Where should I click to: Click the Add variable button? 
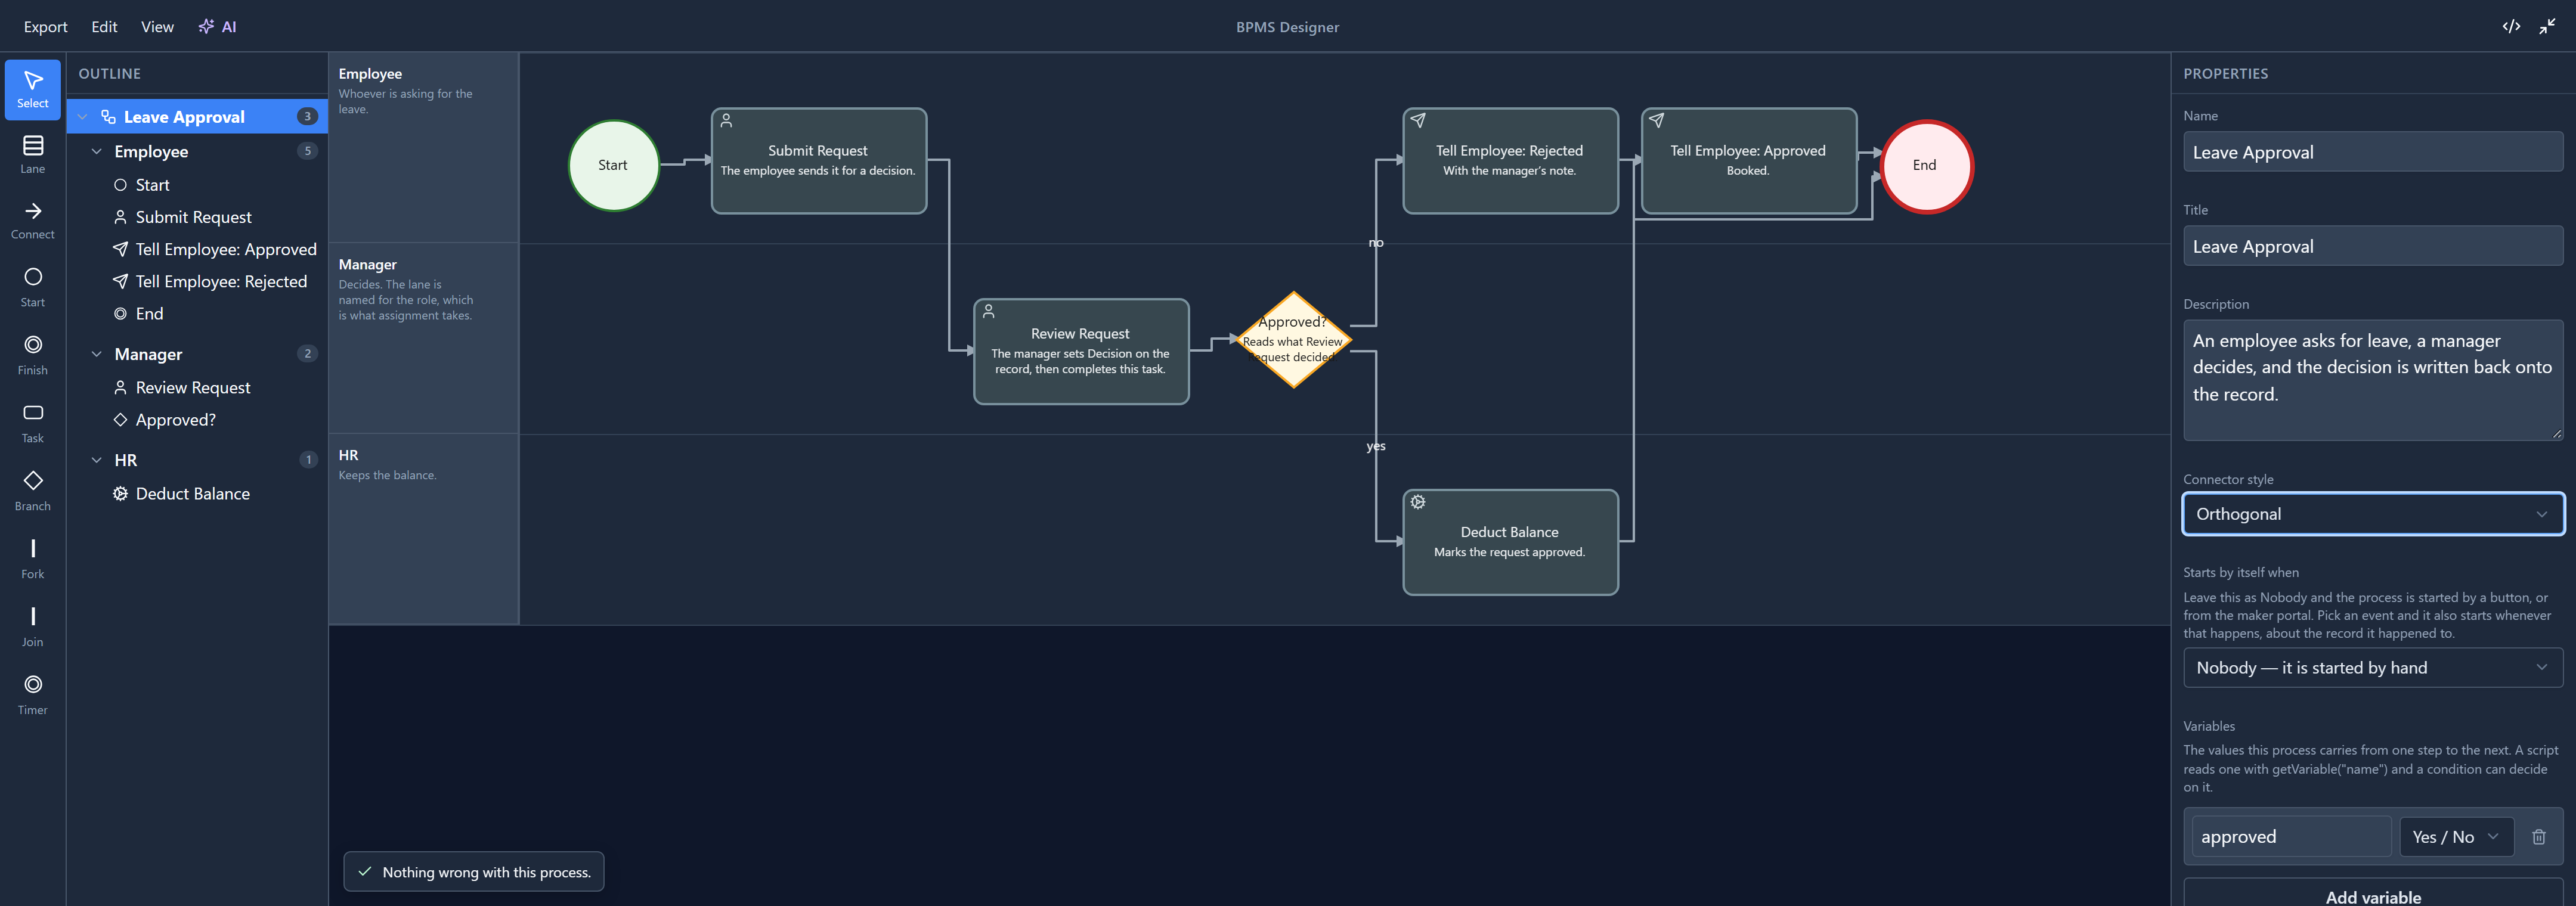[2372, 896]
